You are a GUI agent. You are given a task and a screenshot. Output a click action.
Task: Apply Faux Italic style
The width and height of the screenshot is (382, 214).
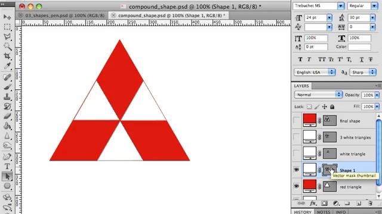[309, 59]
